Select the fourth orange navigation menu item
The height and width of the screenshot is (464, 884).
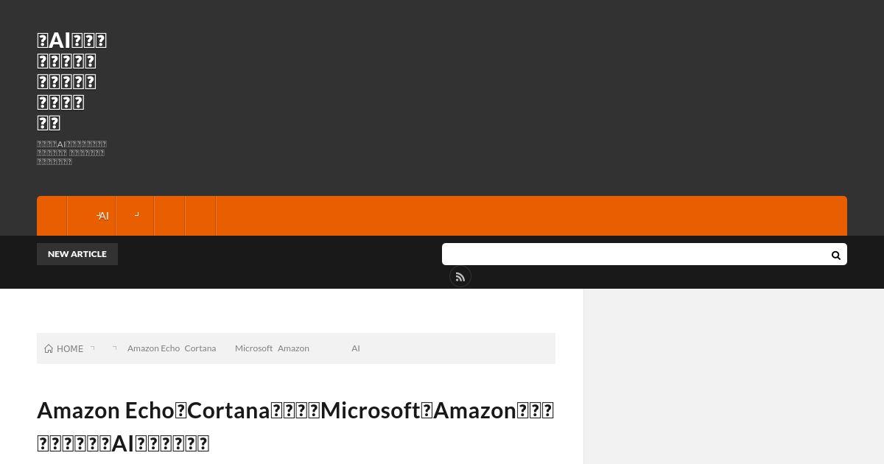(x=169, y=216)
